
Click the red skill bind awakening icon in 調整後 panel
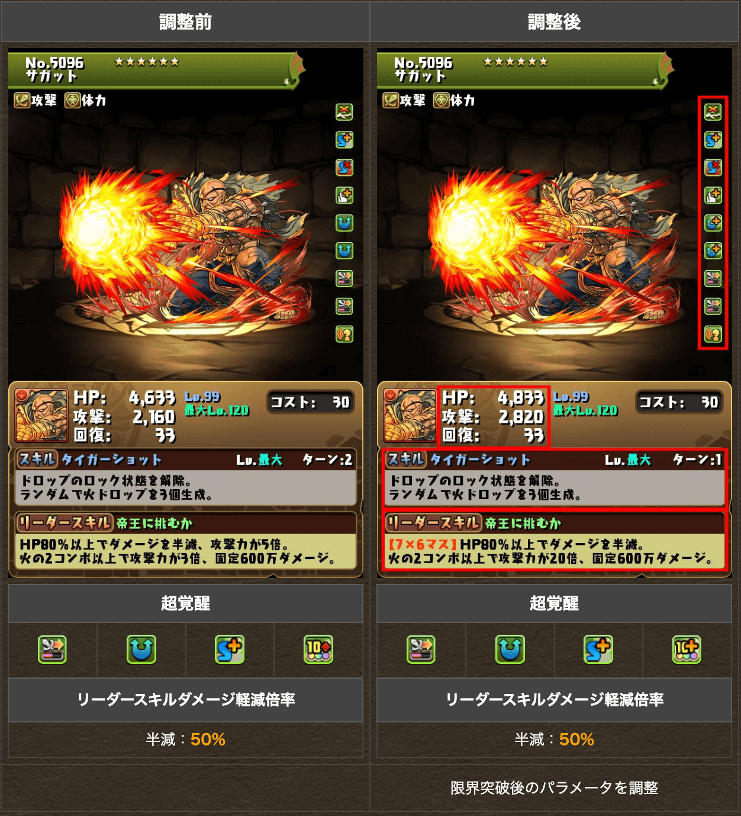pyautogui.click(x=713, y=167)
